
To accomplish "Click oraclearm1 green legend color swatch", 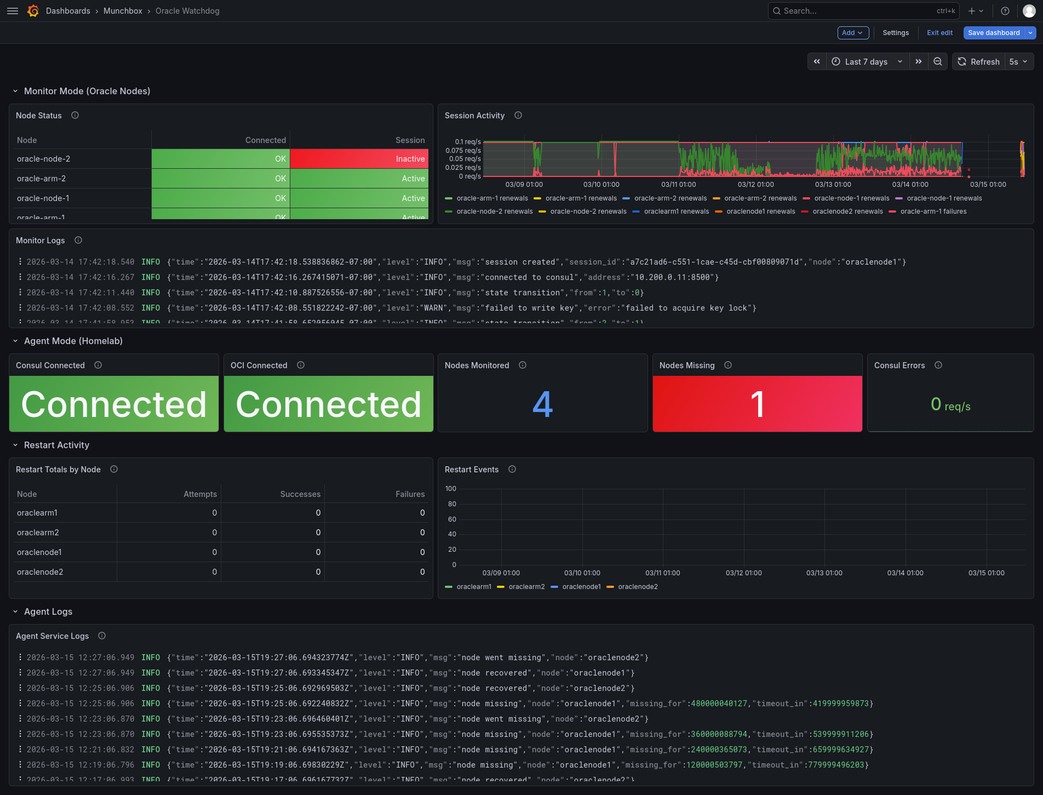I will pos(449,587).
